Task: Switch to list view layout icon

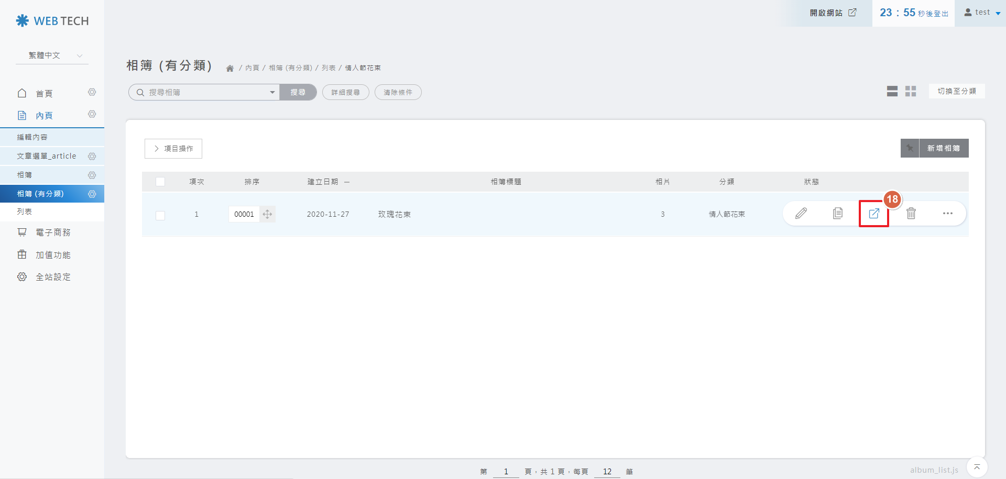Action: [x=892, y=92]
